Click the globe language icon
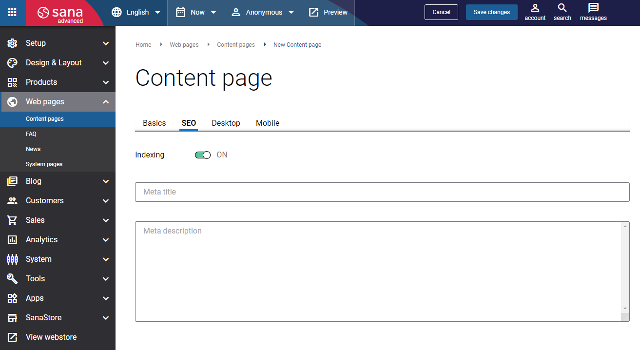Image resolution: width=640 pixels, height=350 pixels. [116, 12]
